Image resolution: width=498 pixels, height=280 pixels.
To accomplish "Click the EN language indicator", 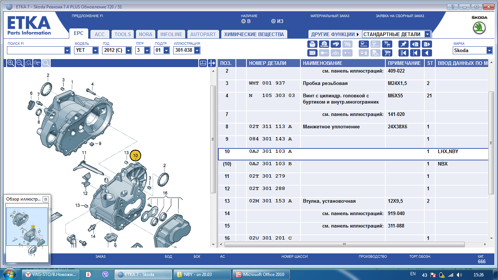I will [x=413, y=274].
